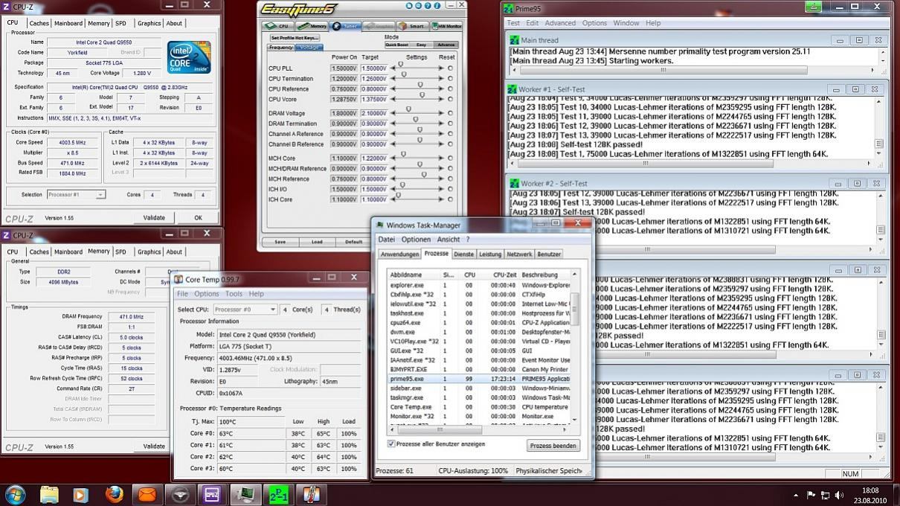Screen dimensions: 900x506
Task: Open EasyTune6 Smart tab with box icon
Action: [411, 26]
